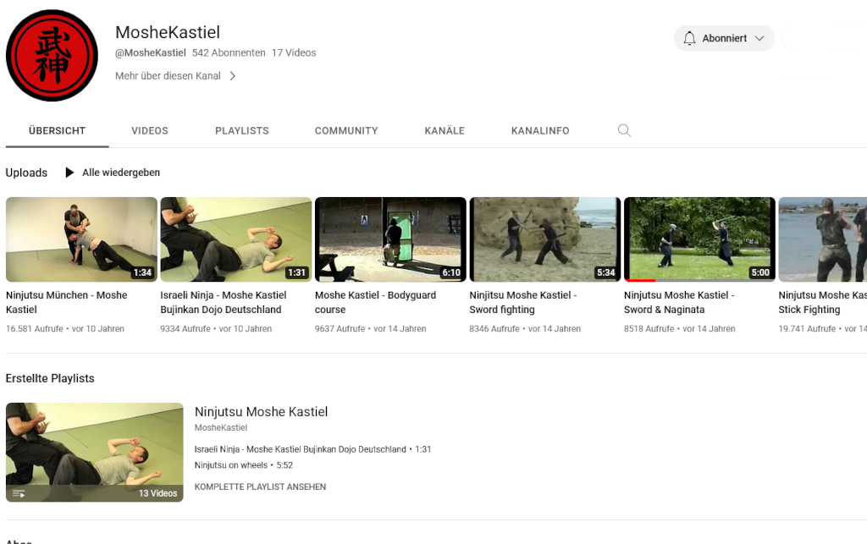Open 'Mehr über diesen Kanal' link

168,75
